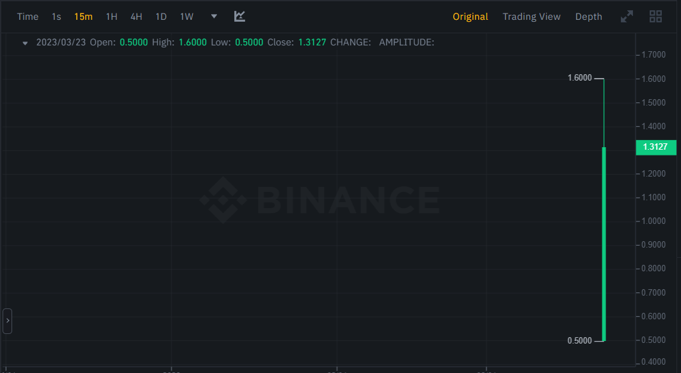Click the 0.5000 low price marker
The width and height of the screenshot is (681, 373).
pos(580,341)
